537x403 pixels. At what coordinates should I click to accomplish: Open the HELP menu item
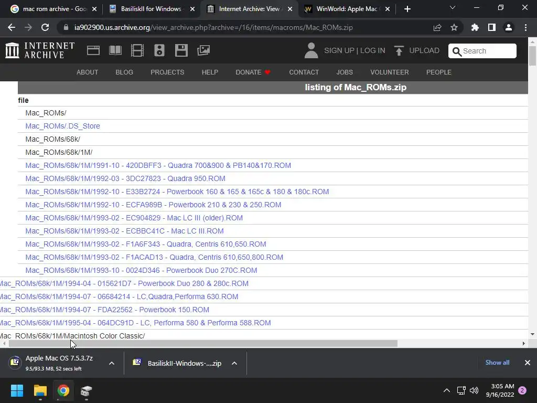[210, 72]
